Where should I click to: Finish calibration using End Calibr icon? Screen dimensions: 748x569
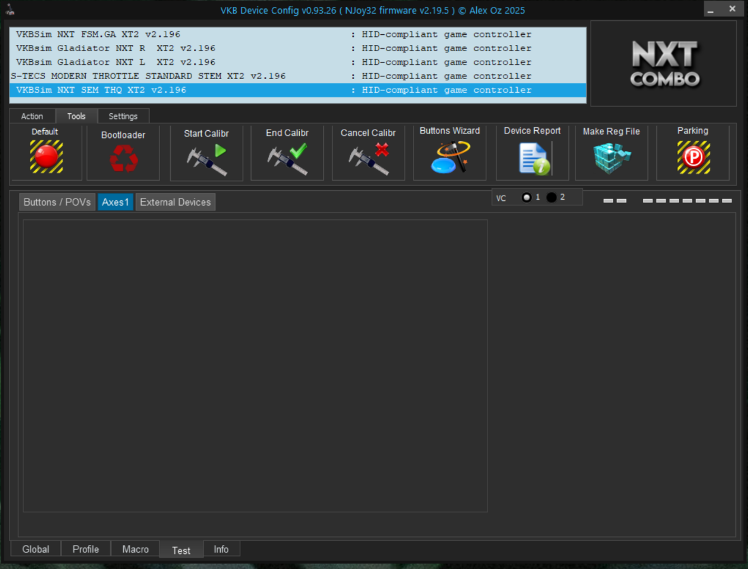point(287,159)
